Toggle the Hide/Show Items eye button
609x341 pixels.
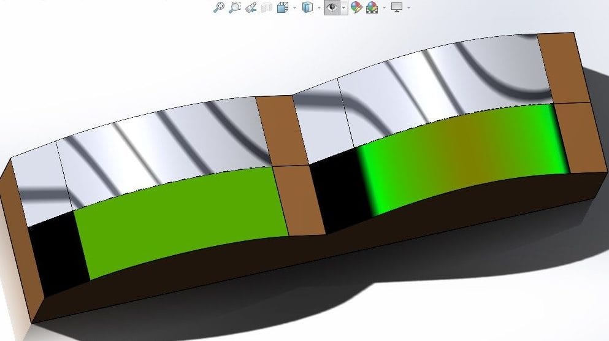pos(332,7)
